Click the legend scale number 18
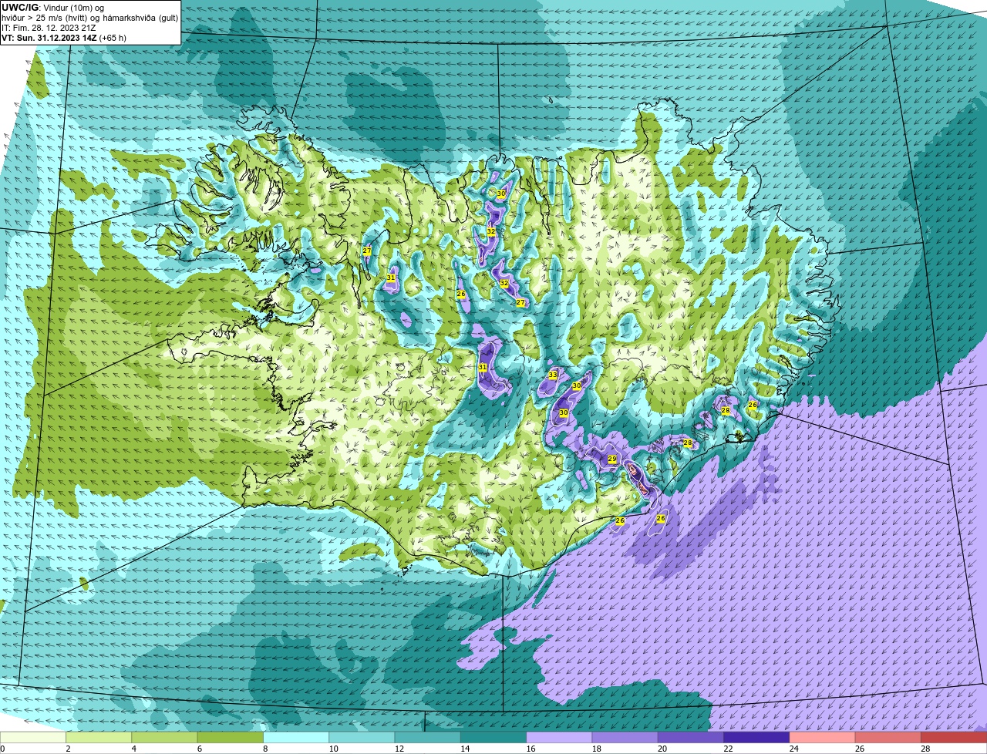Viewport: 987px width, 754px height. click(x=595, y=749)
